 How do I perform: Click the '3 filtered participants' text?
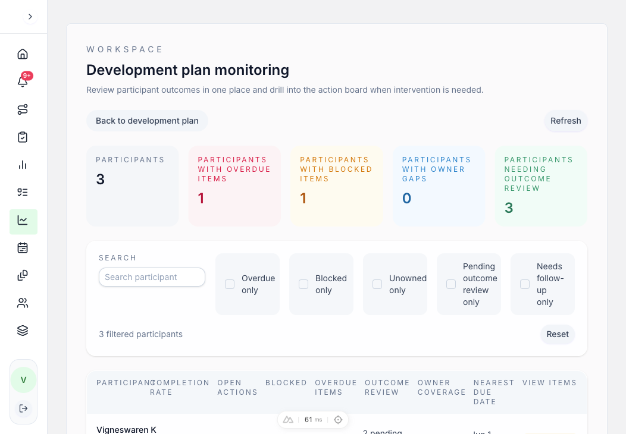coord(140,334)
